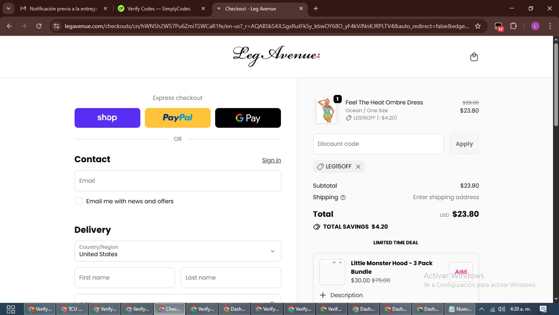
Task: Focus the Email input field
Action: pos(178,181)
